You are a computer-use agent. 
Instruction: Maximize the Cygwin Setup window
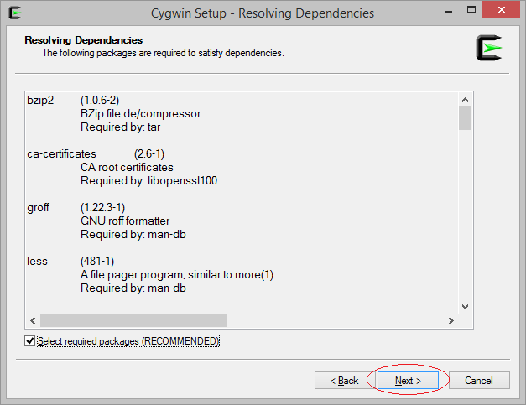[x=471, y=10]
